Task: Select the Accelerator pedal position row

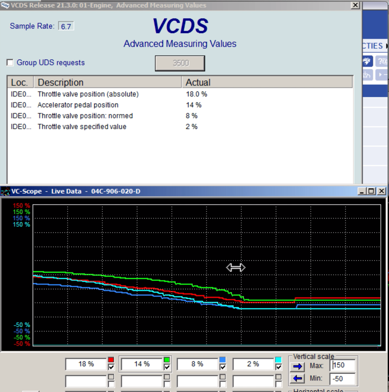Action: [180, 105]
